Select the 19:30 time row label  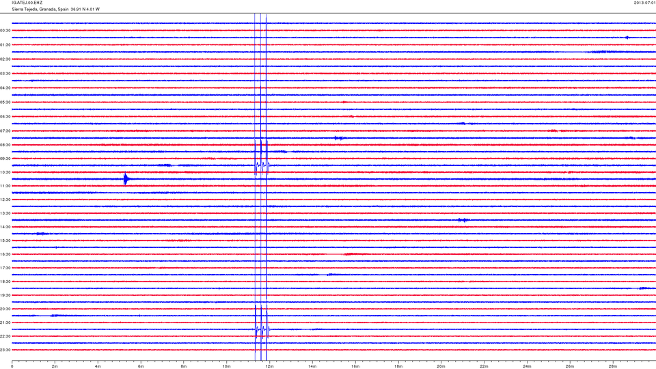tap(5, 295)
